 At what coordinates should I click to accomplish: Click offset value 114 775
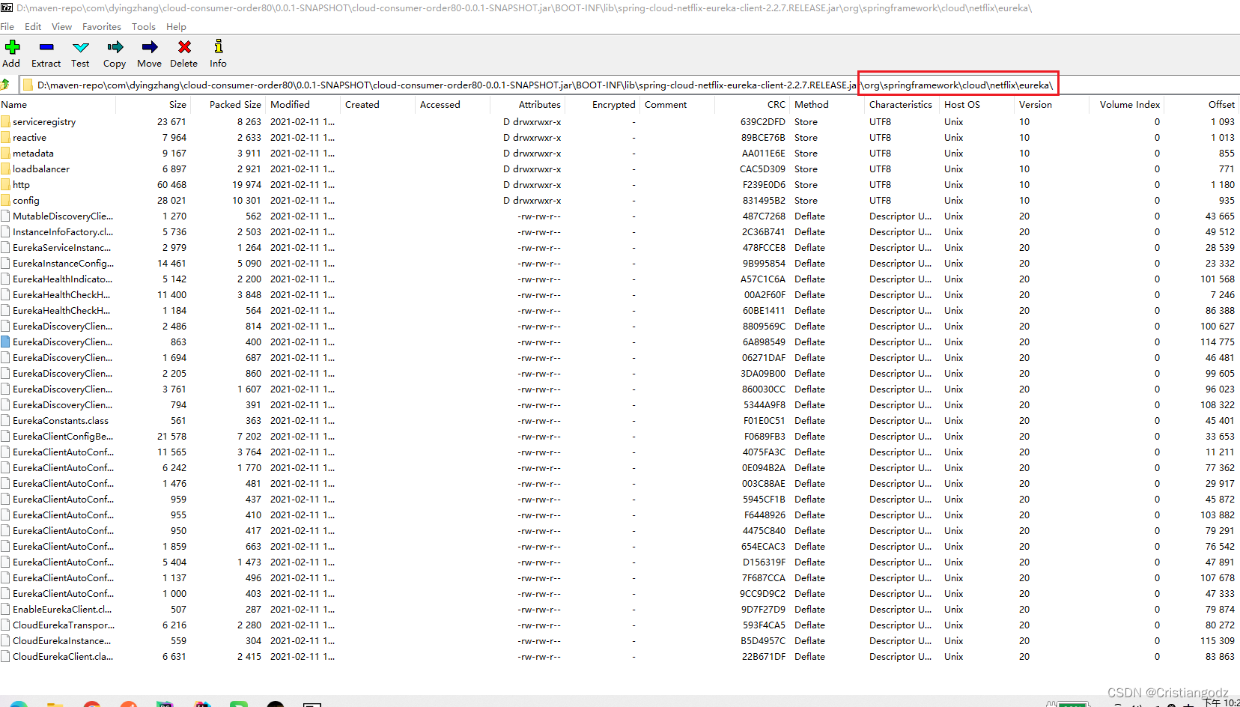tap(1218, 342)
